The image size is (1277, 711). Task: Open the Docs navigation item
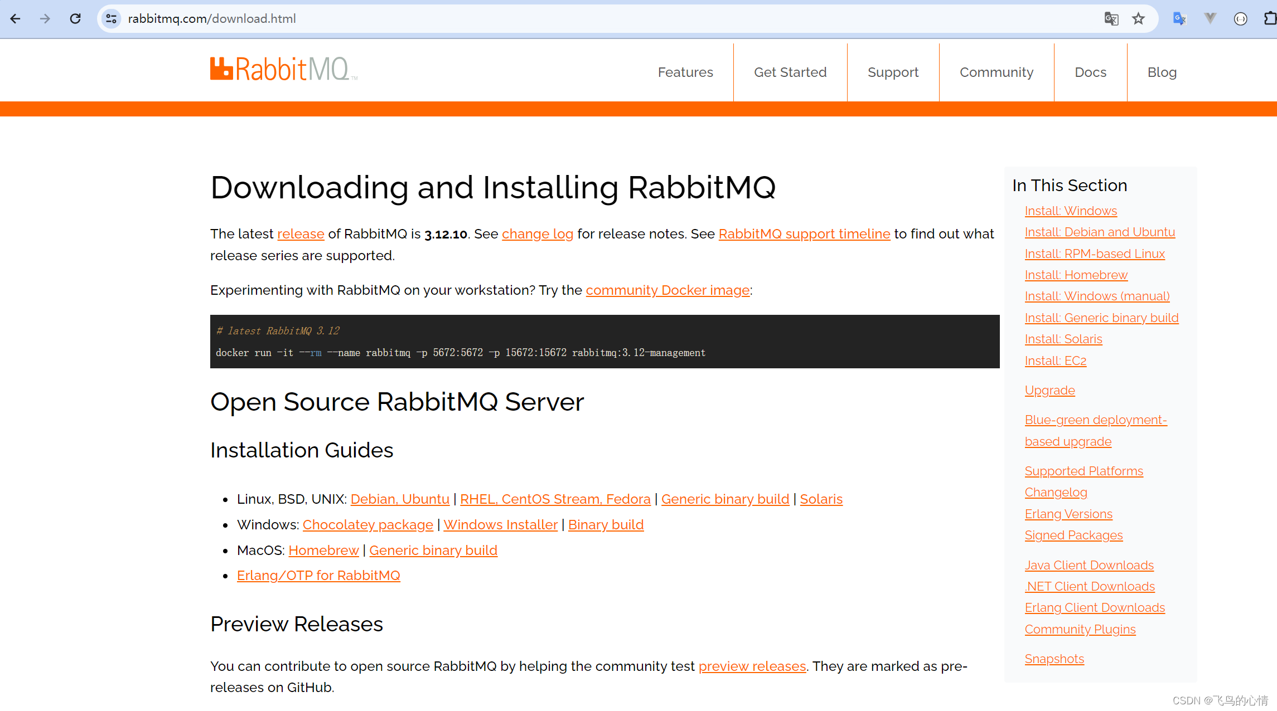(1090, 72)
